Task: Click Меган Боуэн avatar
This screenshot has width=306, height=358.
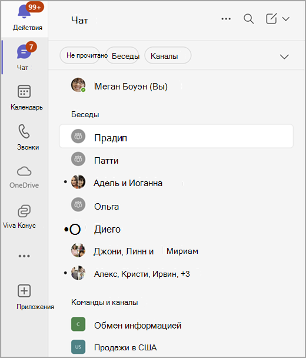Action: point(78,85)
